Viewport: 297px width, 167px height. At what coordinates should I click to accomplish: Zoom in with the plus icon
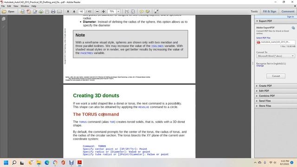tap(103, 12)
